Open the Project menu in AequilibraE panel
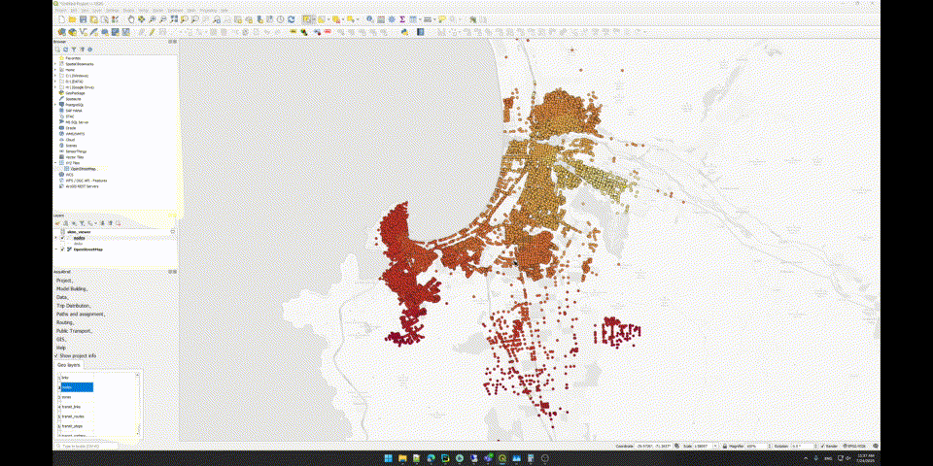The image size is (933, 466). [64, 281]
